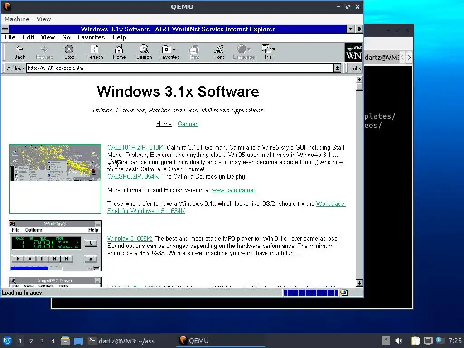Screen dimensions: 464x348
Task: Switch to workspace 3
Action: pos(42,341)
